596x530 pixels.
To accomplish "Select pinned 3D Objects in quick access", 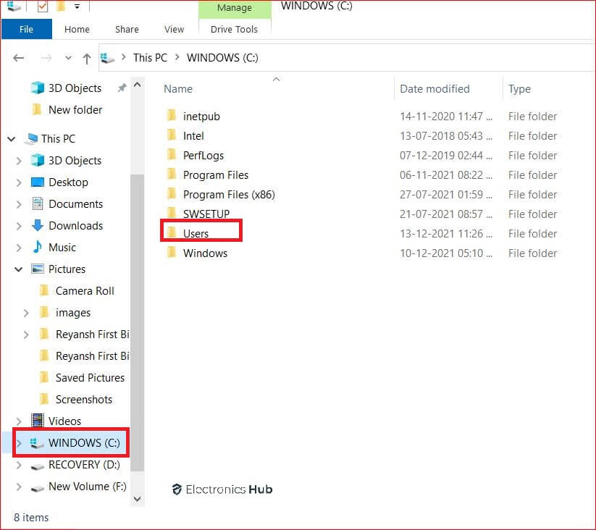I will click(75, 88).
